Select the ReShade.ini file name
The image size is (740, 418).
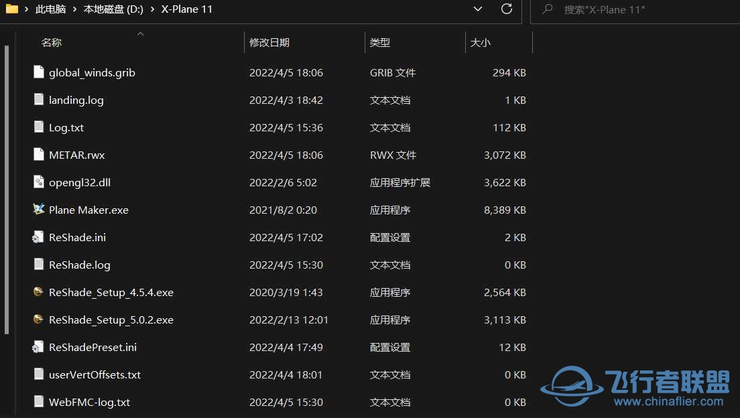[77, 237]
